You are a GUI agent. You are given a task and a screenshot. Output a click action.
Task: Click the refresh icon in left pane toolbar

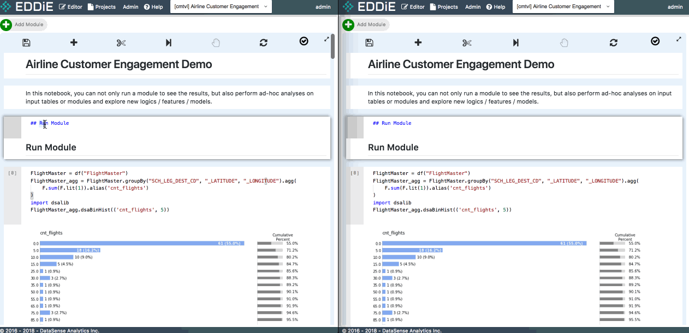pyautogui.click(x=264, y=43)
